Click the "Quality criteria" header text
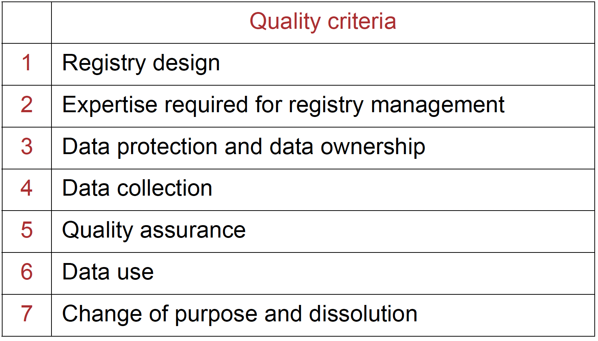 (x=322, y=21)
